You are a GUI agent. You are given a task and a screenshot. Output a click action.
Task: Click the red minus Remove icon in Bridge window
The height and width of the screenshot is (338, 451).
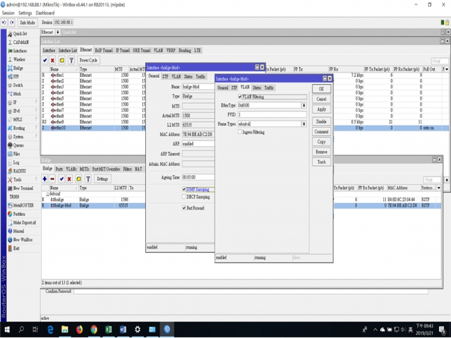pos(53,179)
